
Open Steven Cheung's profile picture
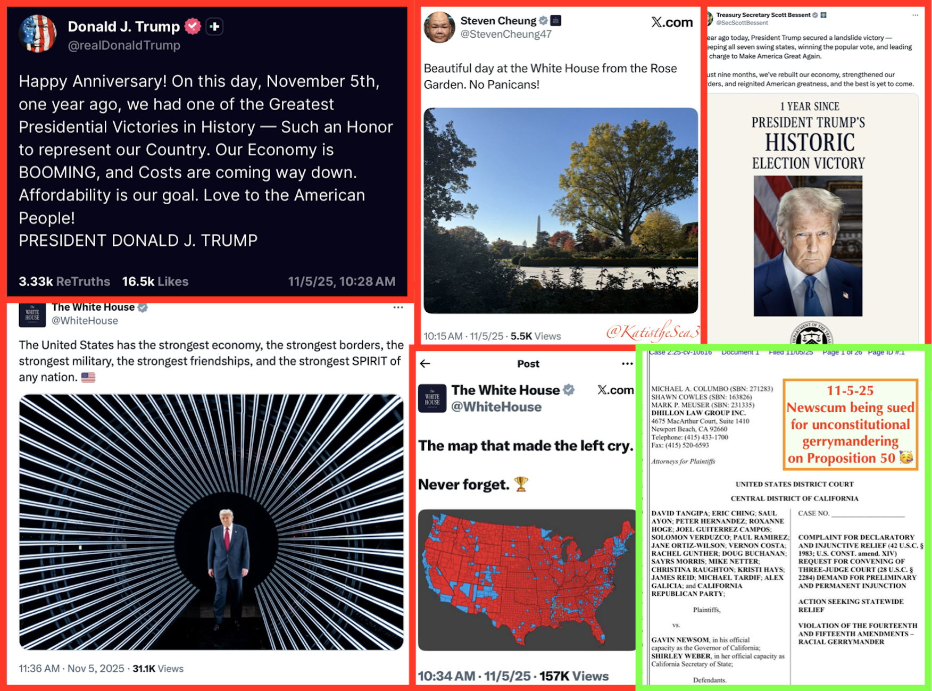(x=439, y=27)
